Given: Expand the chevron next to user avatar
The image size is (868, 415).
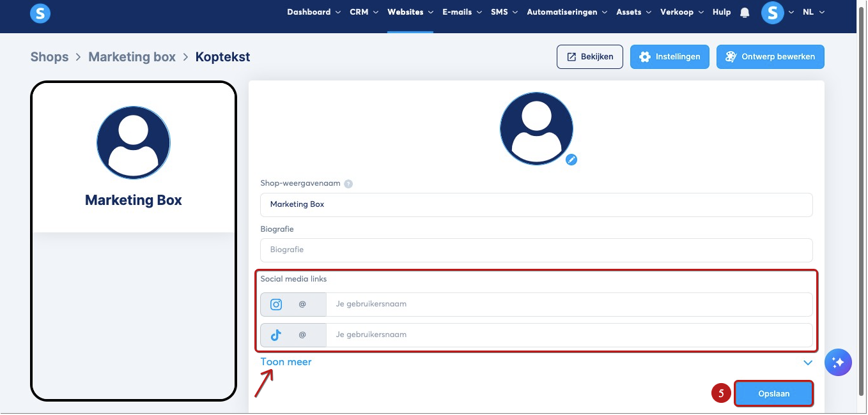Looking at the screenshot, I should (792, 12).
